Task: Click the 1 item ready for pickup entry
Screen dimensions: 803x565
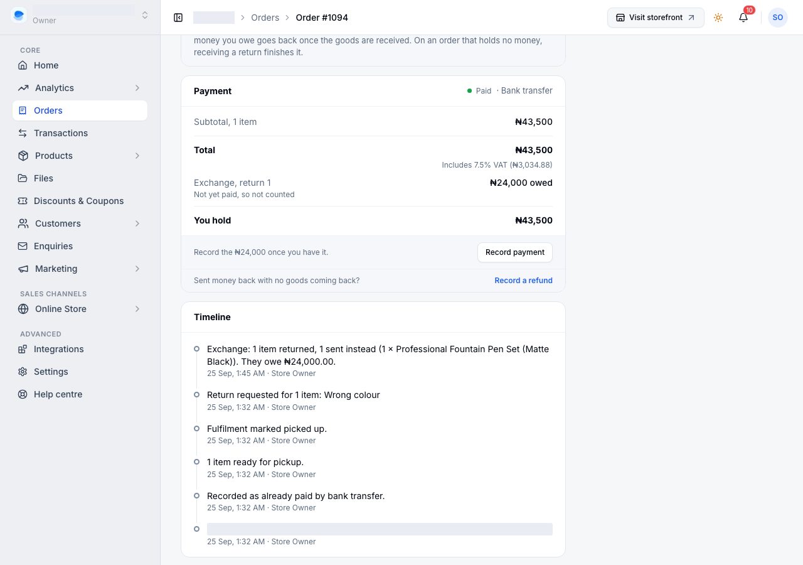Action: click(255, 462)
